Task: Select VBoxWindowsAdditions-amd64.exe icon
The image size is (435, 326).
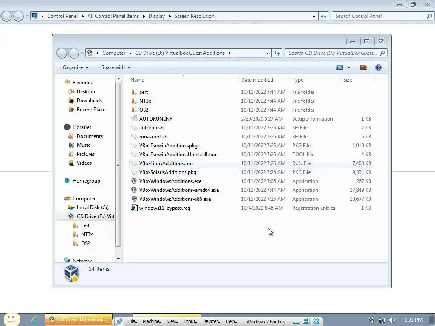Action: pyautogui.click(x=134, y=190)
